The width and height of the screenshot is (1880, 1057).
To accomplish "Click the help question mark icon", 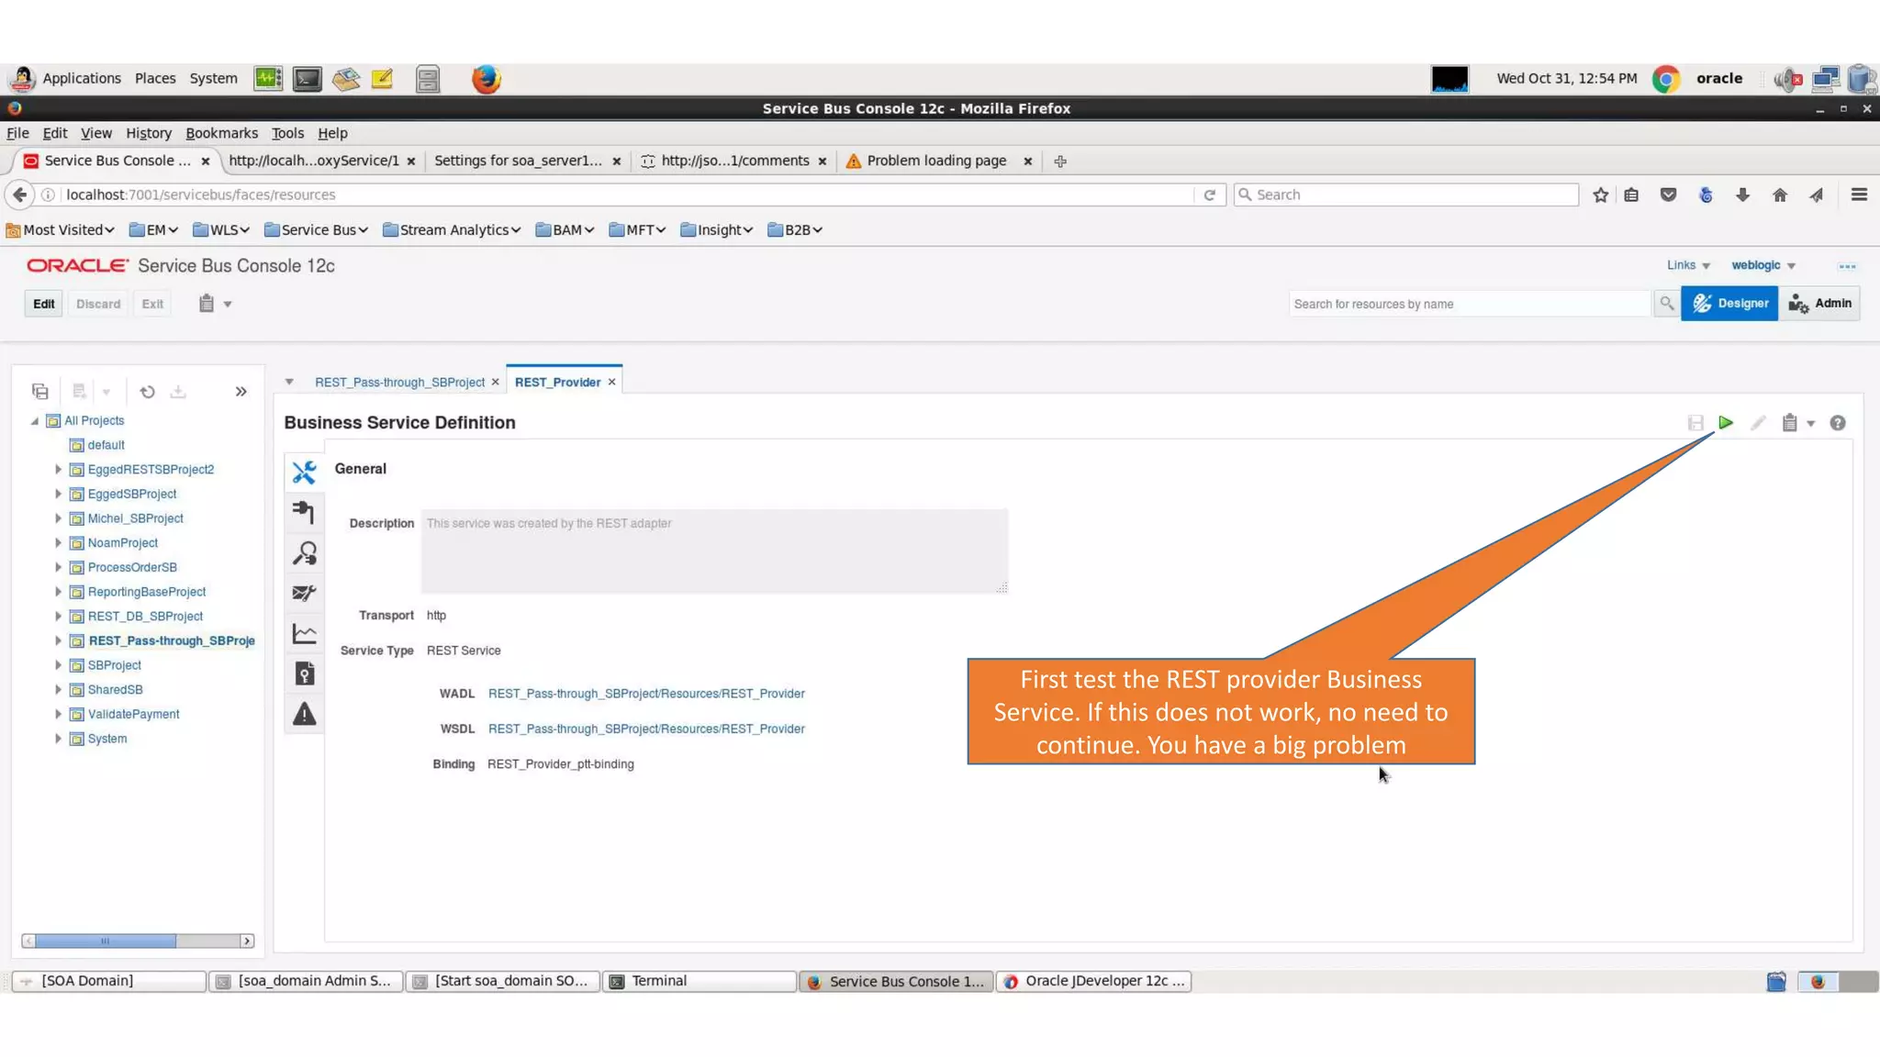I will [x=1837, y=423].
